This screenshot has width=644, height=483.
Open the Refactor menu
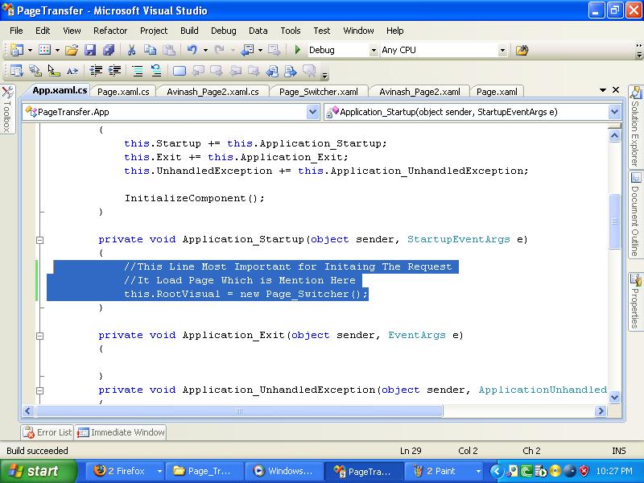110,31
